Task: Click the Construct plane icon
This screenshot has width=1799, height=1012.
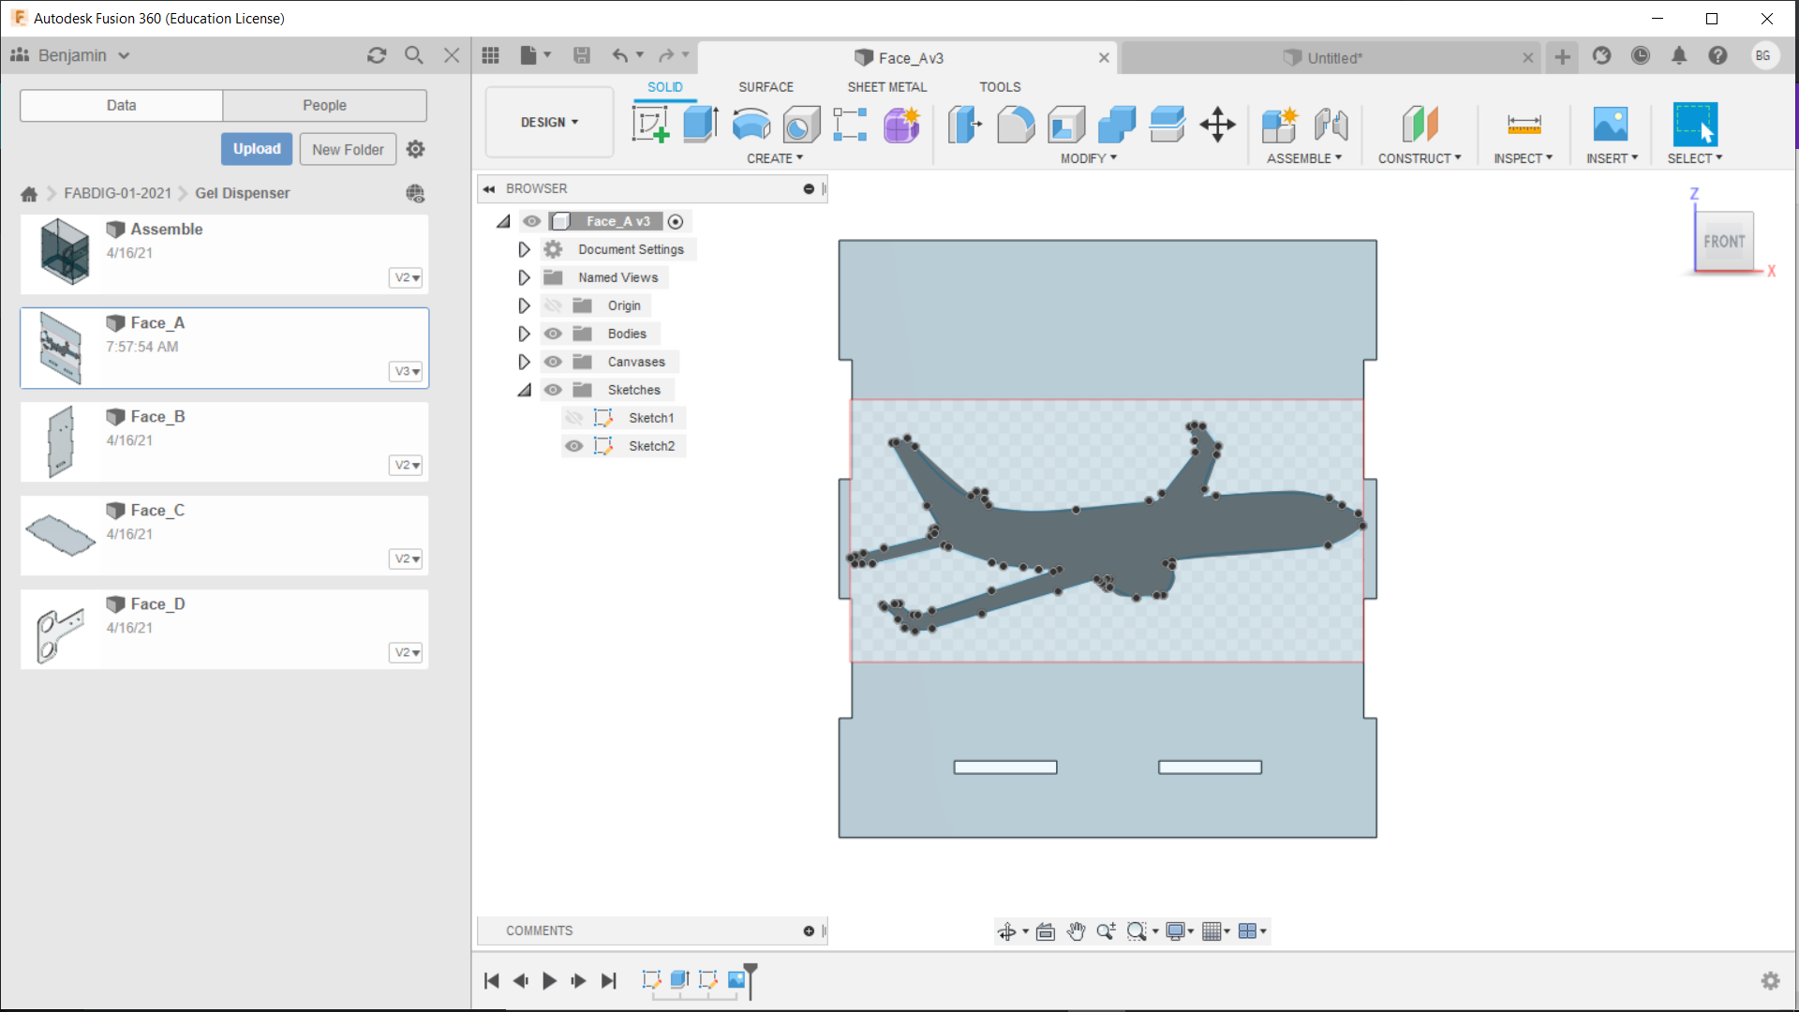Action: pos(1420,124)
